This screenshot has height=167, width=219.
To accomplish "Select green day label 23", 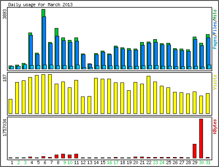I will coord(155,162).
